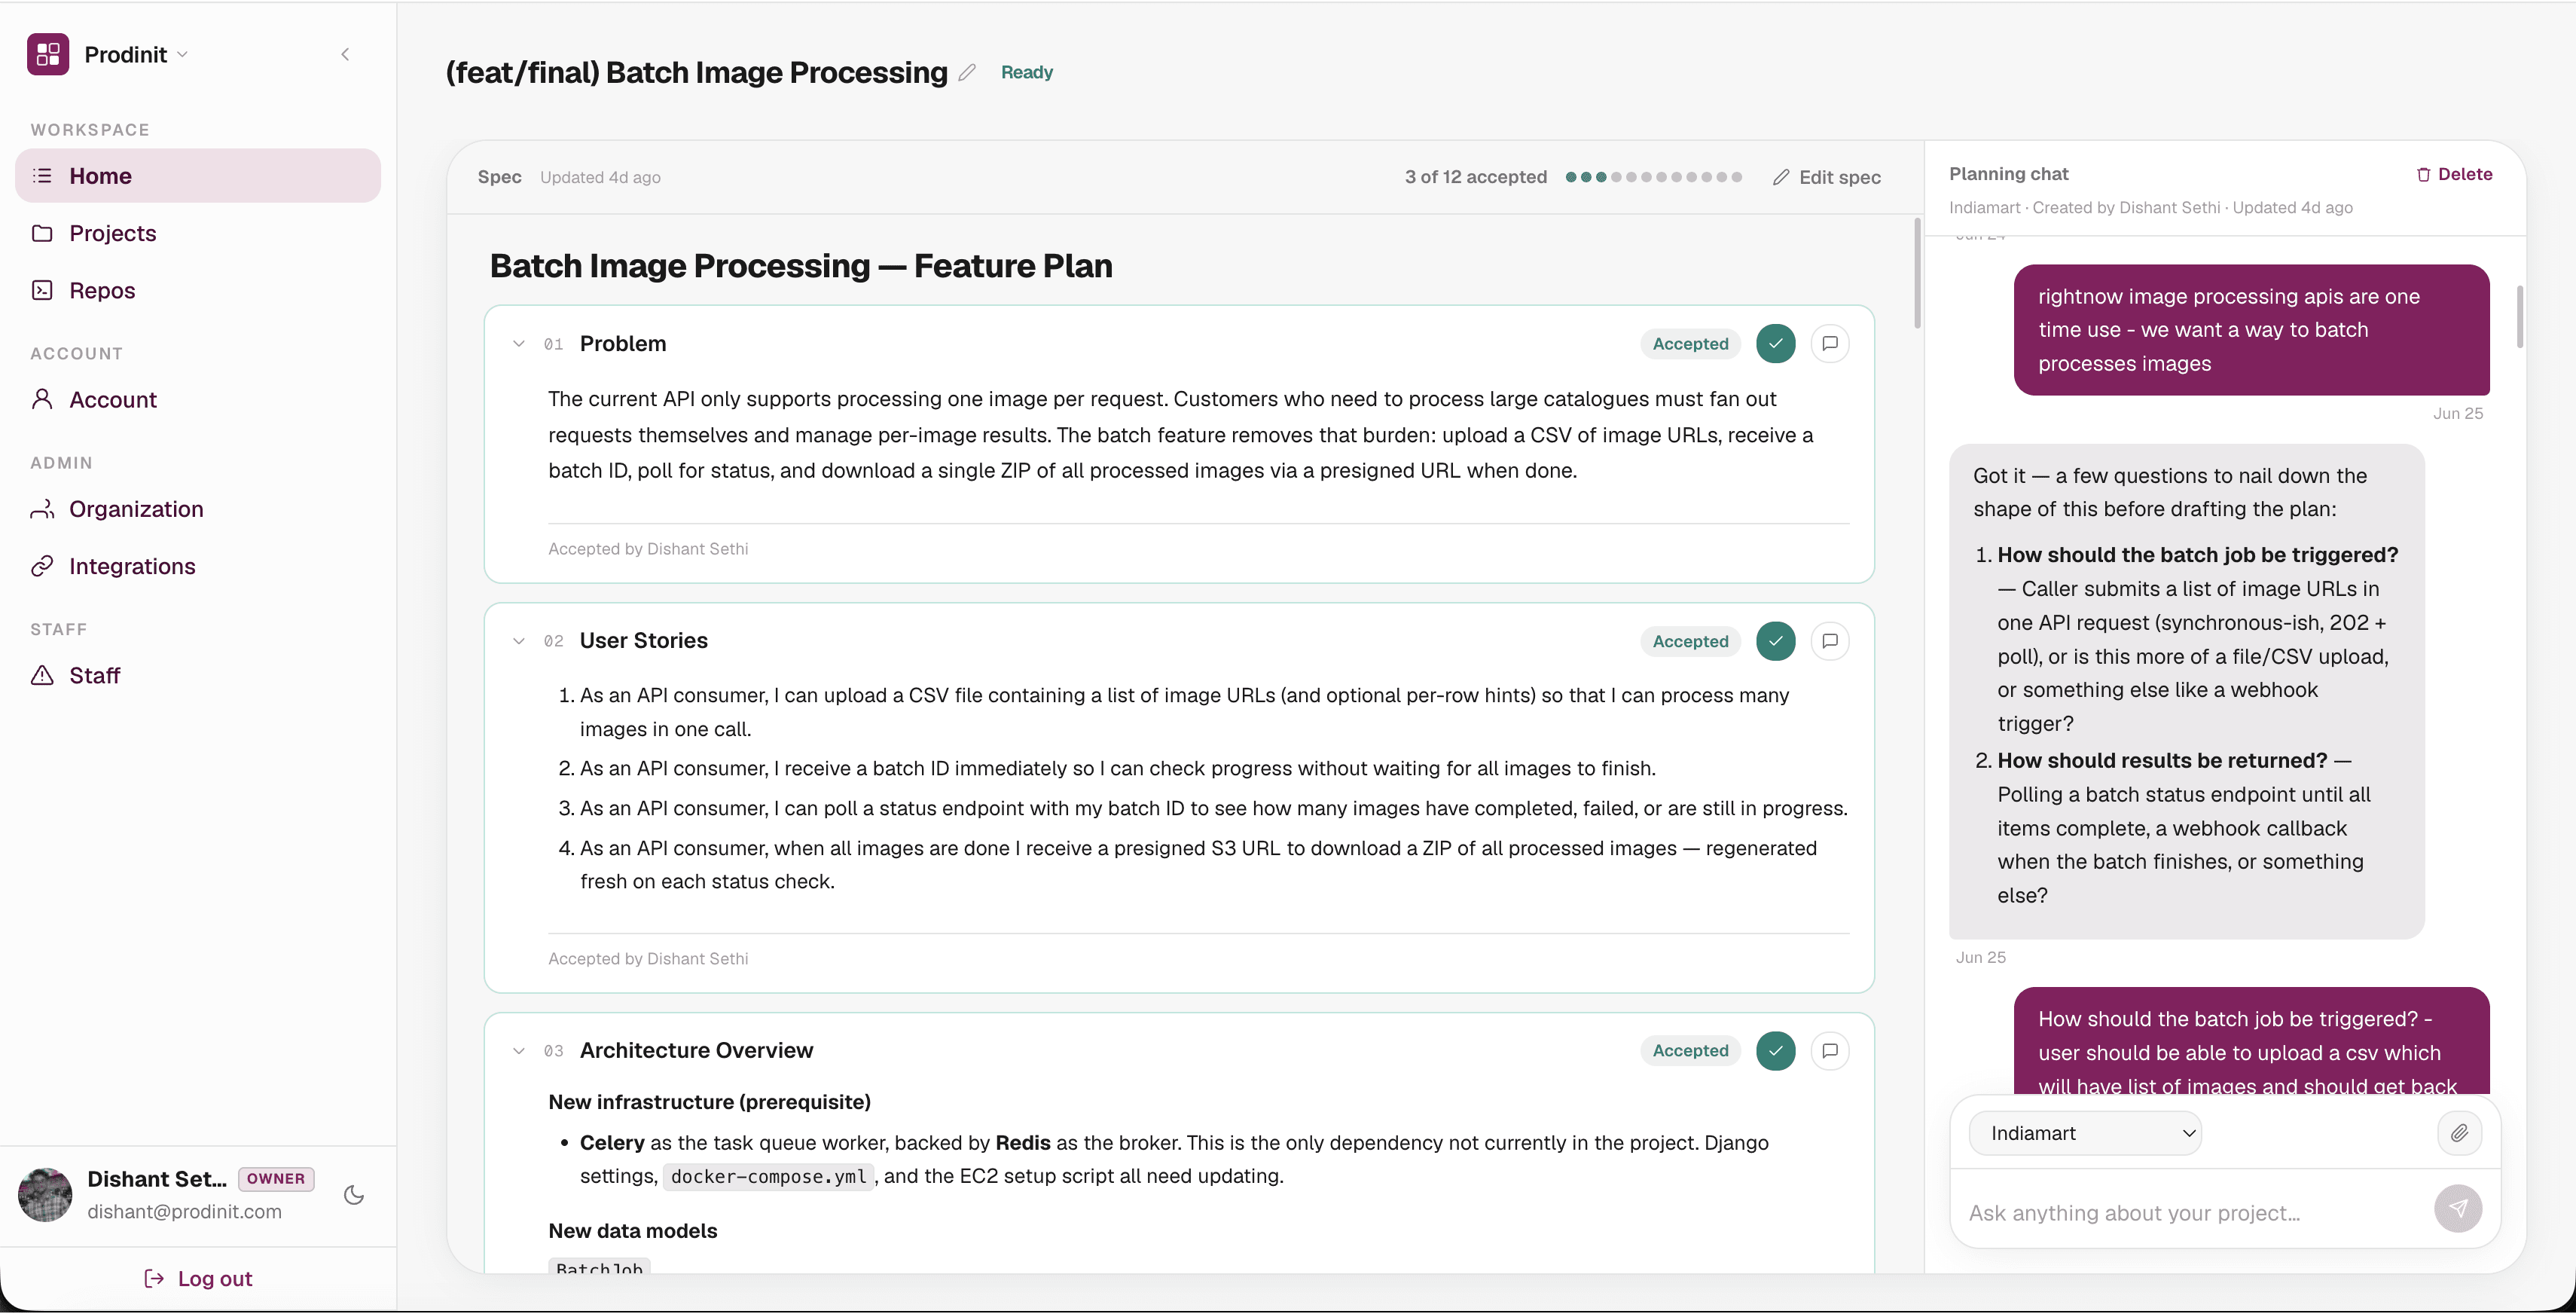Open Integrations in the sidebar
This screenshot has width=2576, height=1314.
198,566
